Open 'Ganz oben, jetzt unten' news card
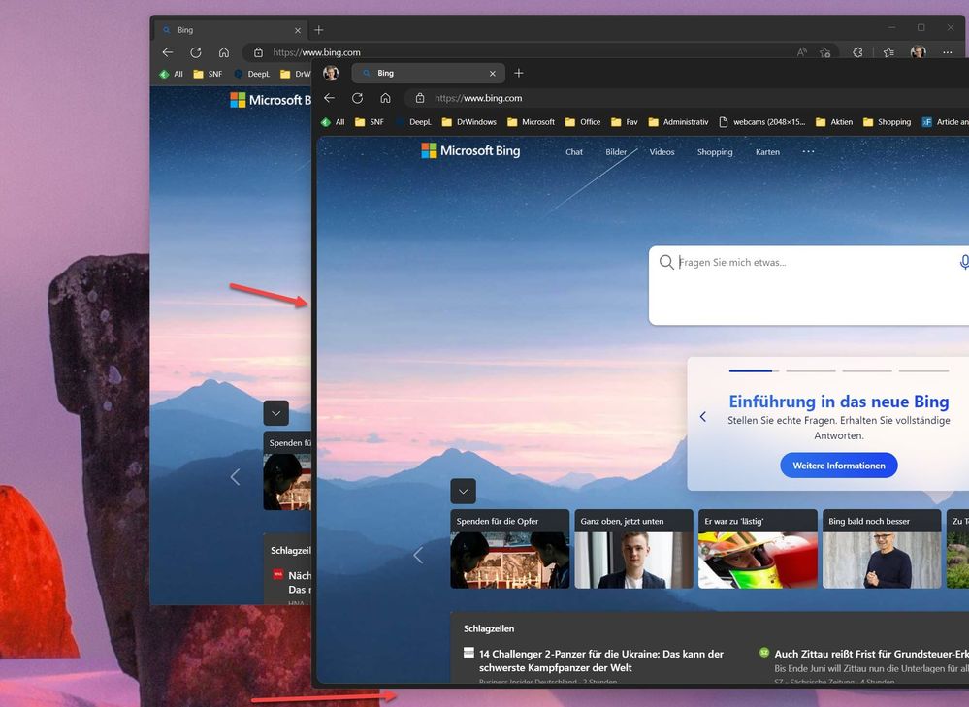The height and width of the screenshot is (707, 969). [x=634, y=549]
